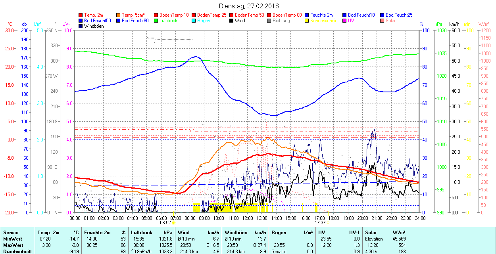This screenshot has width=496, height=254.
Task: Click the 07:20 minimum temperature time
Action: click(x=45, y=239)
